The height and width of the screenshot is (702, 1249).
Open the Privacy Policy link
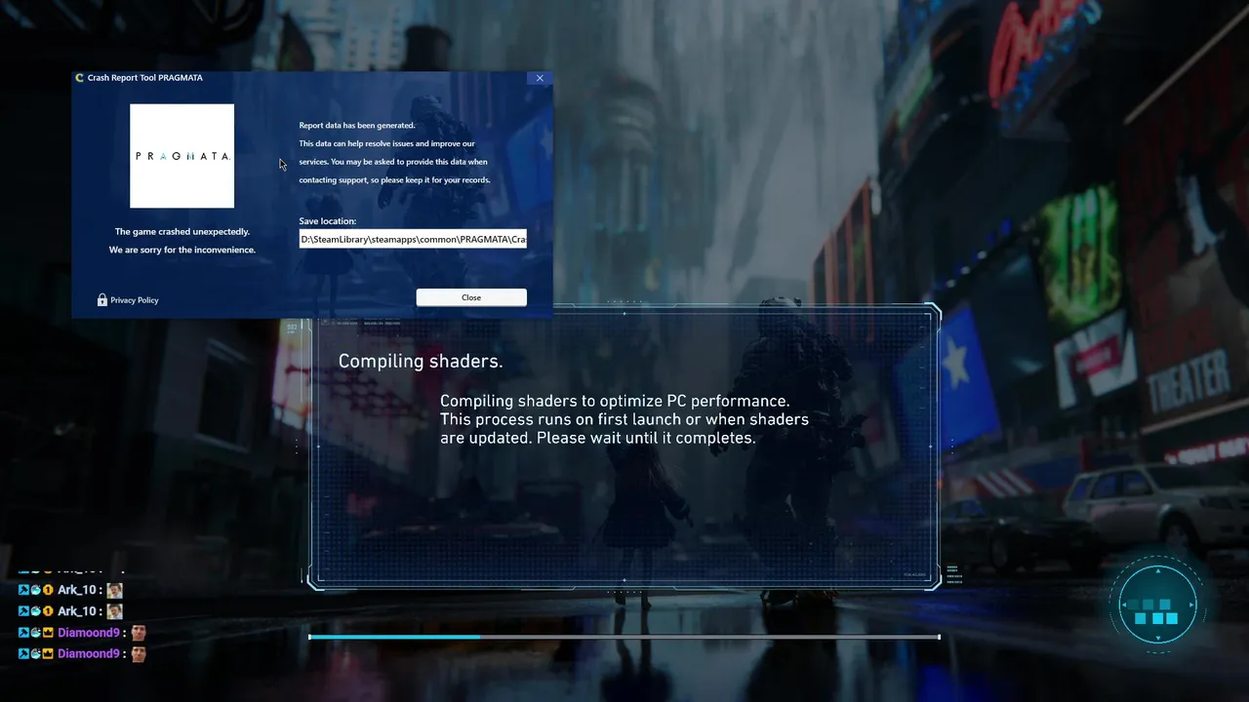135,300
